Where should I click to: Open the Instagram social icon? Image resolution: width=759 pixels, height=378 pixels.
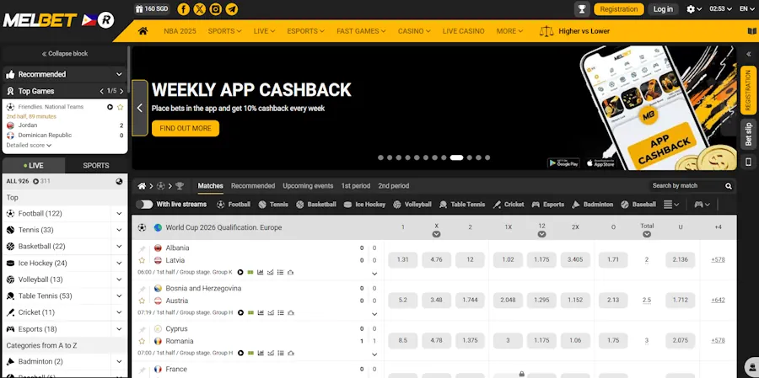pos(216,9)
